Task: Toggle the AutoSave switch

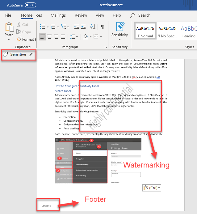Action: pos(30,5)
